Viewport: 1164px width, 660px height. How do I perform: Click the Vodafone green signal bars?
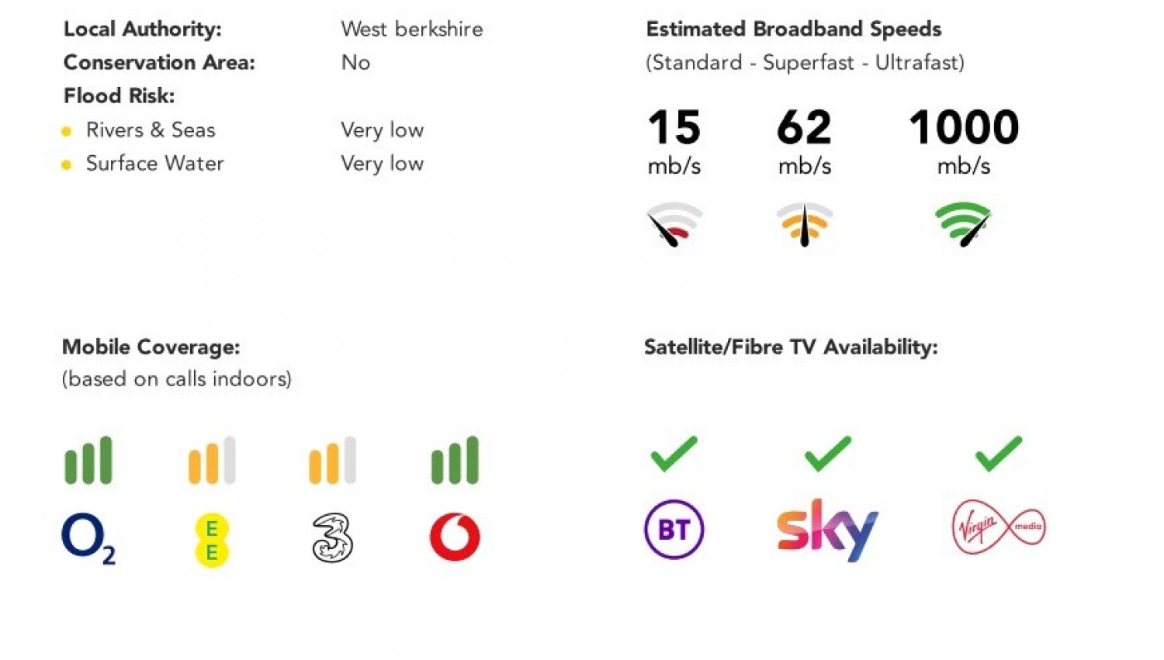tap(455, 461)
